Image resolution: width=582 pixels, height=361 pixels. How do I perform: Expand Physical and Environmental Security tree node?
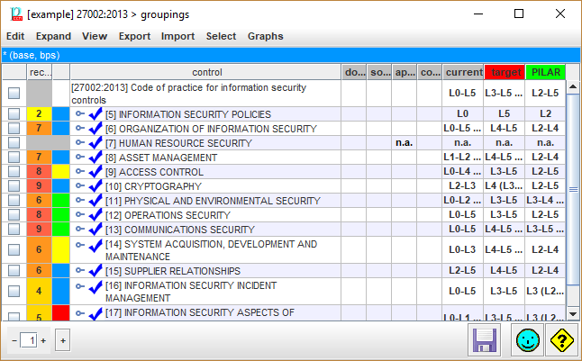(x=80, y=201)
